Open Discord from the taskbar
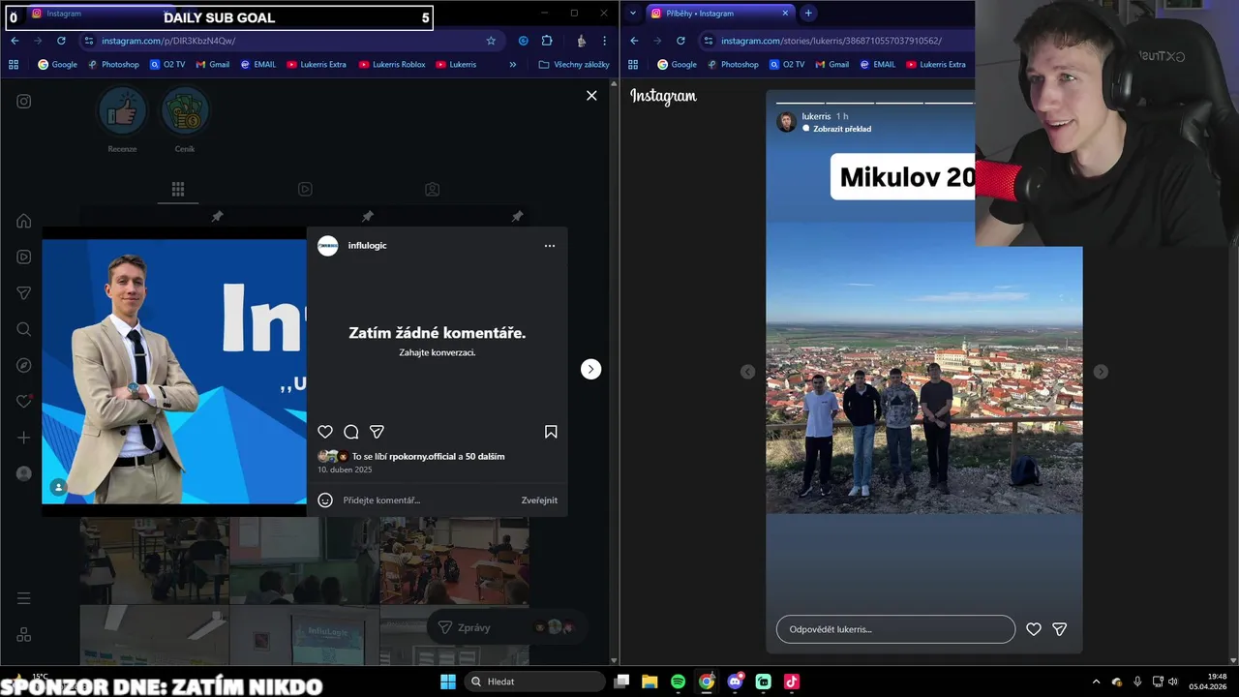The height and width of the screenshot is (697, 1239). (735, 682)
